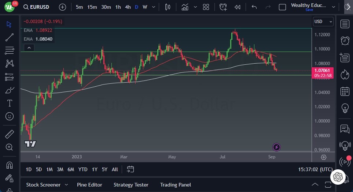Open the Wealthy Educ layout dropdown
The height and width of the screenshot is (192, 353).
pos(333,7)
